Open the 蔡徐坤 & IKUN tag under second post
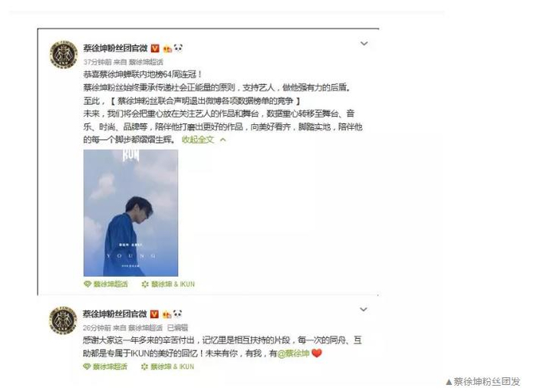This screenshot has height=391, width=537. tap(167, 366)
